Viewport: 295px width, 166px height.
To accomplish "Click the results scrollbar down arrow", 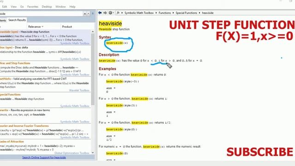I will [x=93, y=153].
